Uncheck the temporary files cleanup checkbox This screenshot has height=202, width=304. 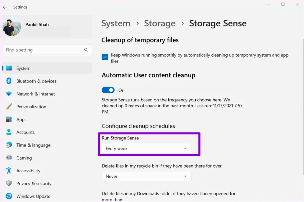pos(105,57)
